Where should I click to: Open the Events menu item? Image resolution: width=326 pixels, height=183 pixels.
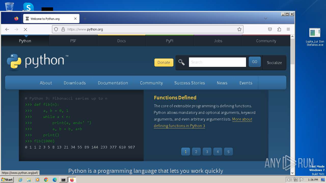(246, 83)
